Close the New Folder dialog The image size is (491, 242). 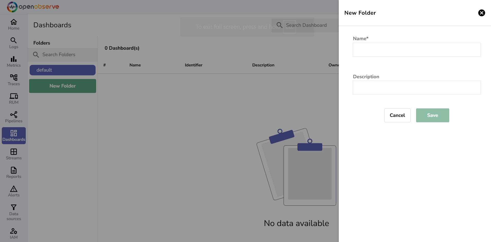point(481,13)
